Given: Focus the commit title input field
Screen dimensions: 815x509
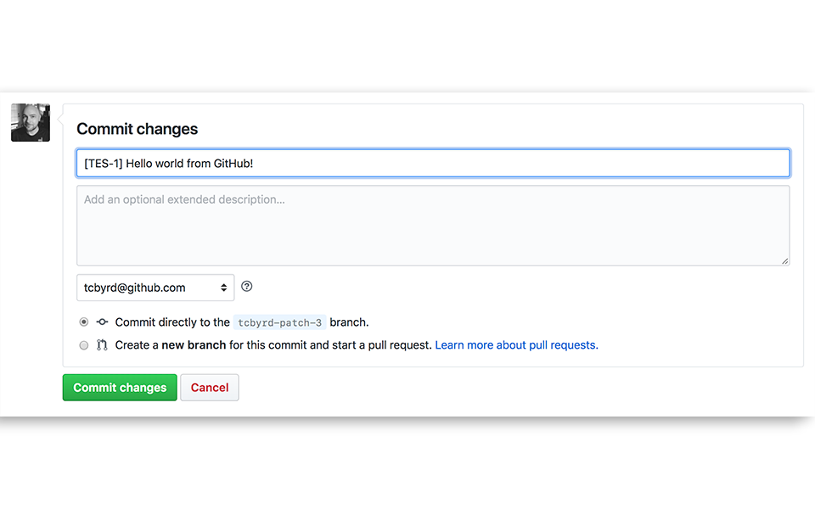Looking at the screenshot, I should tap(433, 163).
